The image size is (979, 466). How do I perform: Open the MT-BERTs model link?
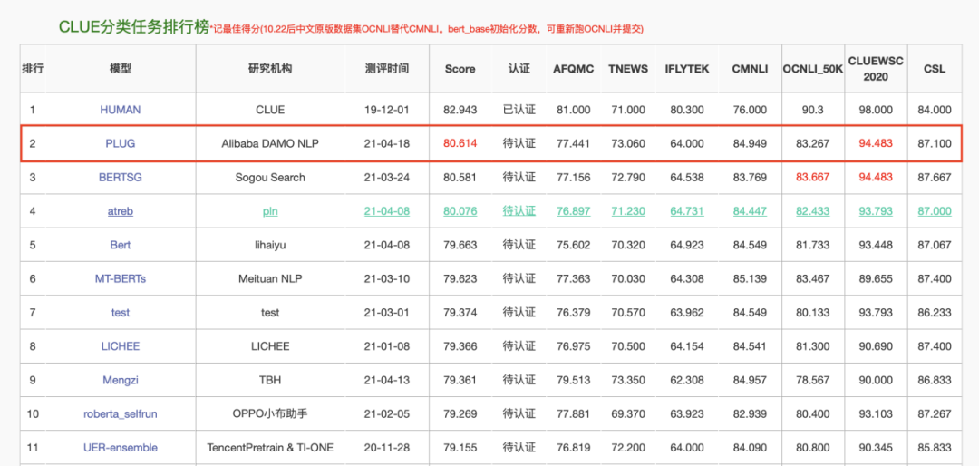[121, 278]
